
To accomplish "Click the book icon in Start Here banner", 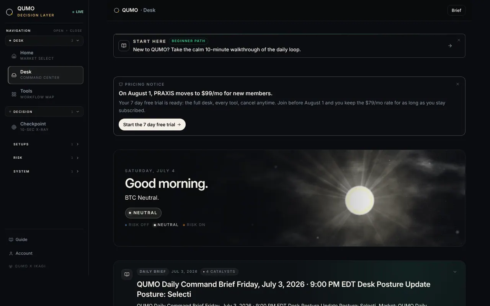I will click(124, 46).
